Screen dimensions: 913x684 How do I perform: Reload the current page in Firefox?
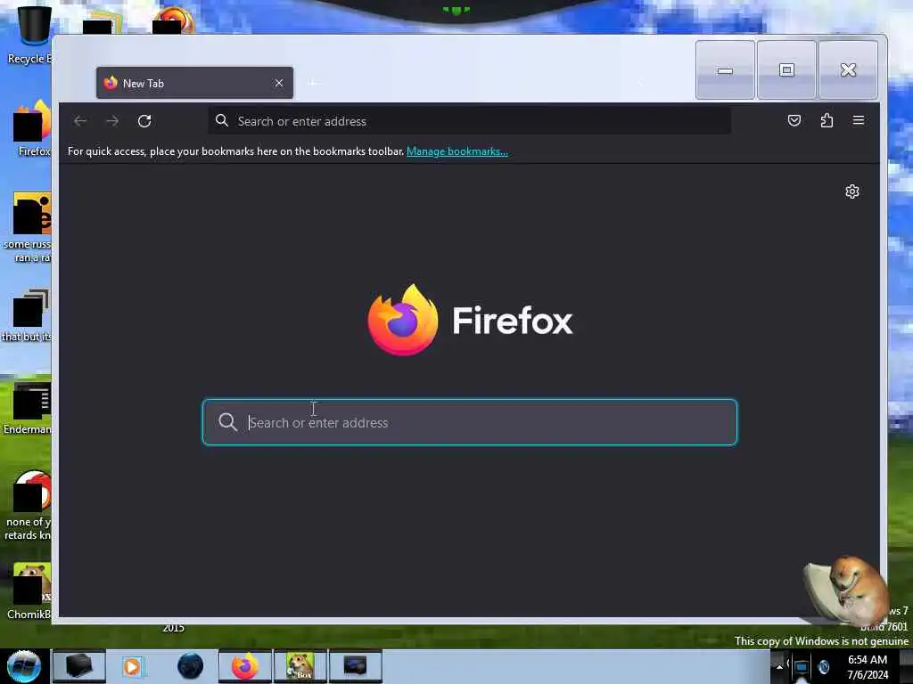(144, 121)
